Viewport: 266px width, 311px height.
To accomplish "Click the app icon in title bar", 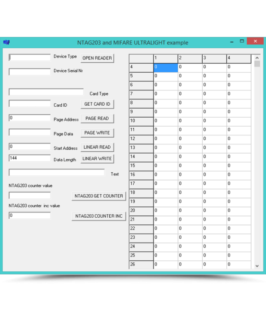I will click(x=6, y=42).
